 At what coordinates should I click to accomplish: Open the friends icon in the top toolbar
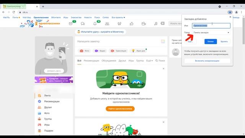pos(107,24)
